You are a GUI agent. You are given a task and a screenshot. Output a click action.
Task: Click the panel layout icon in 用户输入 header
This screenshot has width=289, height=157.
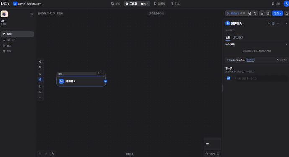[274, 23]
